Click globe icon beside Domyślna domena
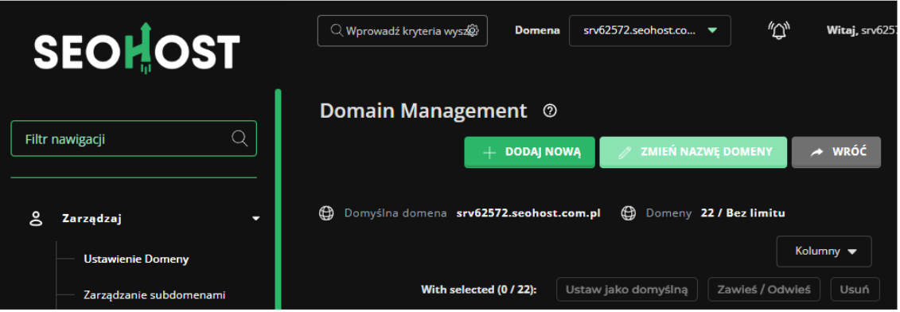Screen dimensions: 900x312 (326, 213)
